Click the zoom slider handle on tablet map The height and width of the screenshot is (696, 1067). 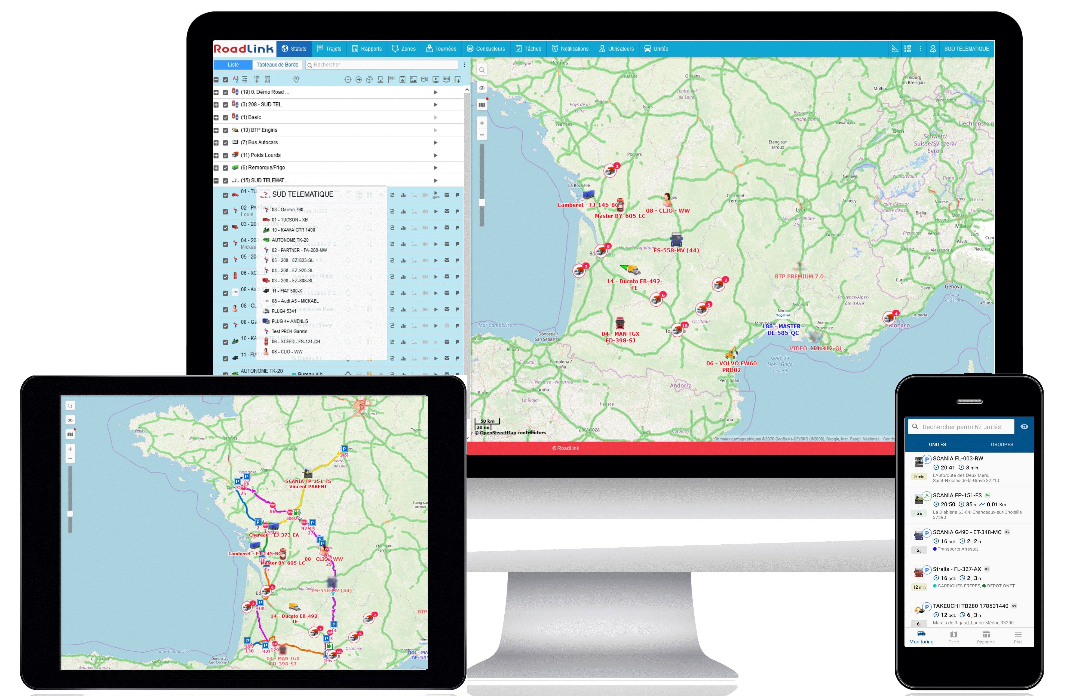click(x=70, y=514)
